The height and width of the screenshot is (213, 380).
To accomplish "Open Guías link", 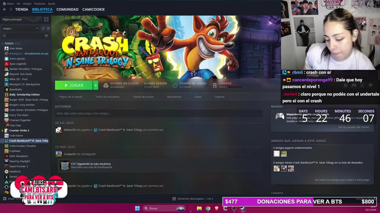I will click(x=198, y=97).
